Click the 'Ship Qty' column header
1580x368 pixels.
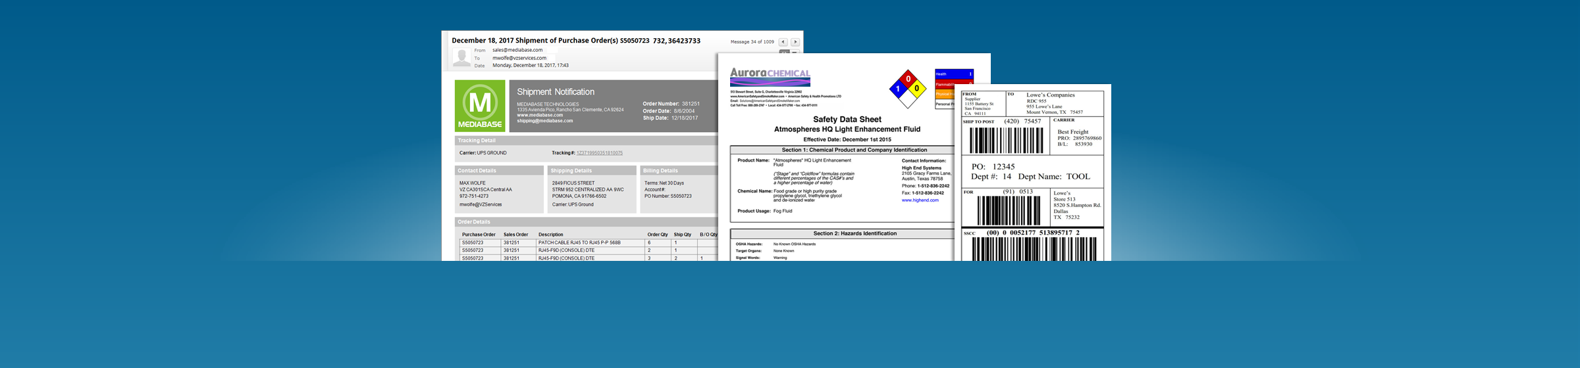click(682, 235)
